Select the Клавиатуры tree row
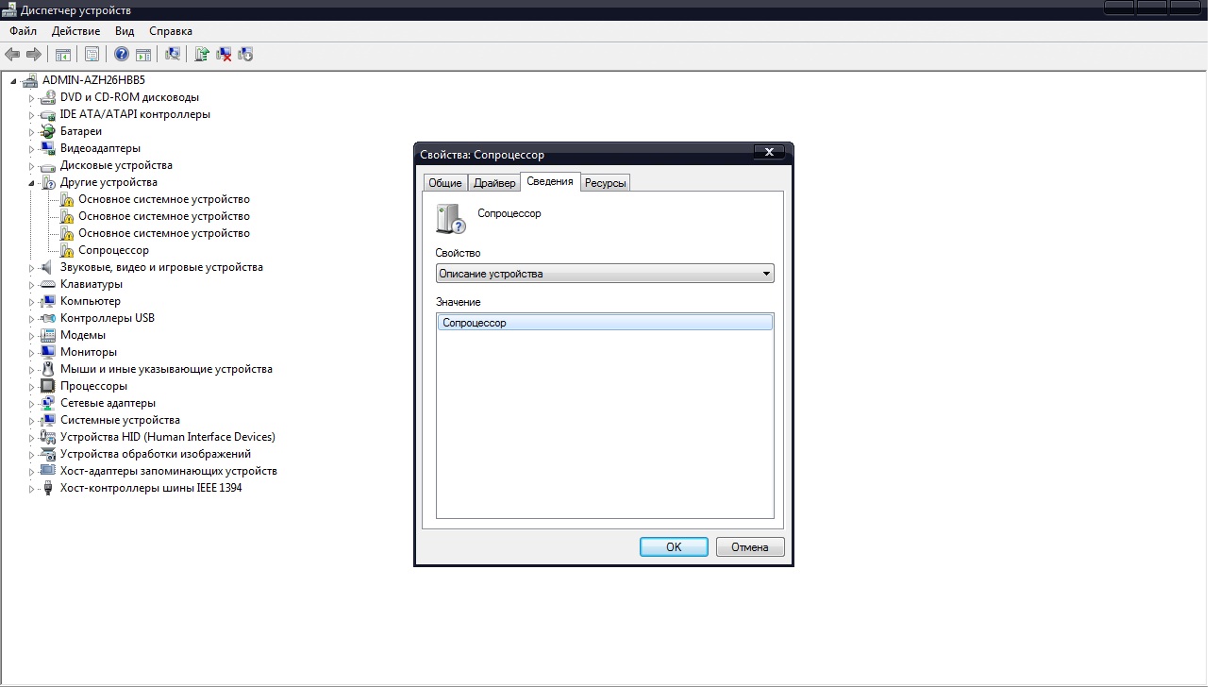The width and height of the screenshot is (1219, 687). coord(92,284)
